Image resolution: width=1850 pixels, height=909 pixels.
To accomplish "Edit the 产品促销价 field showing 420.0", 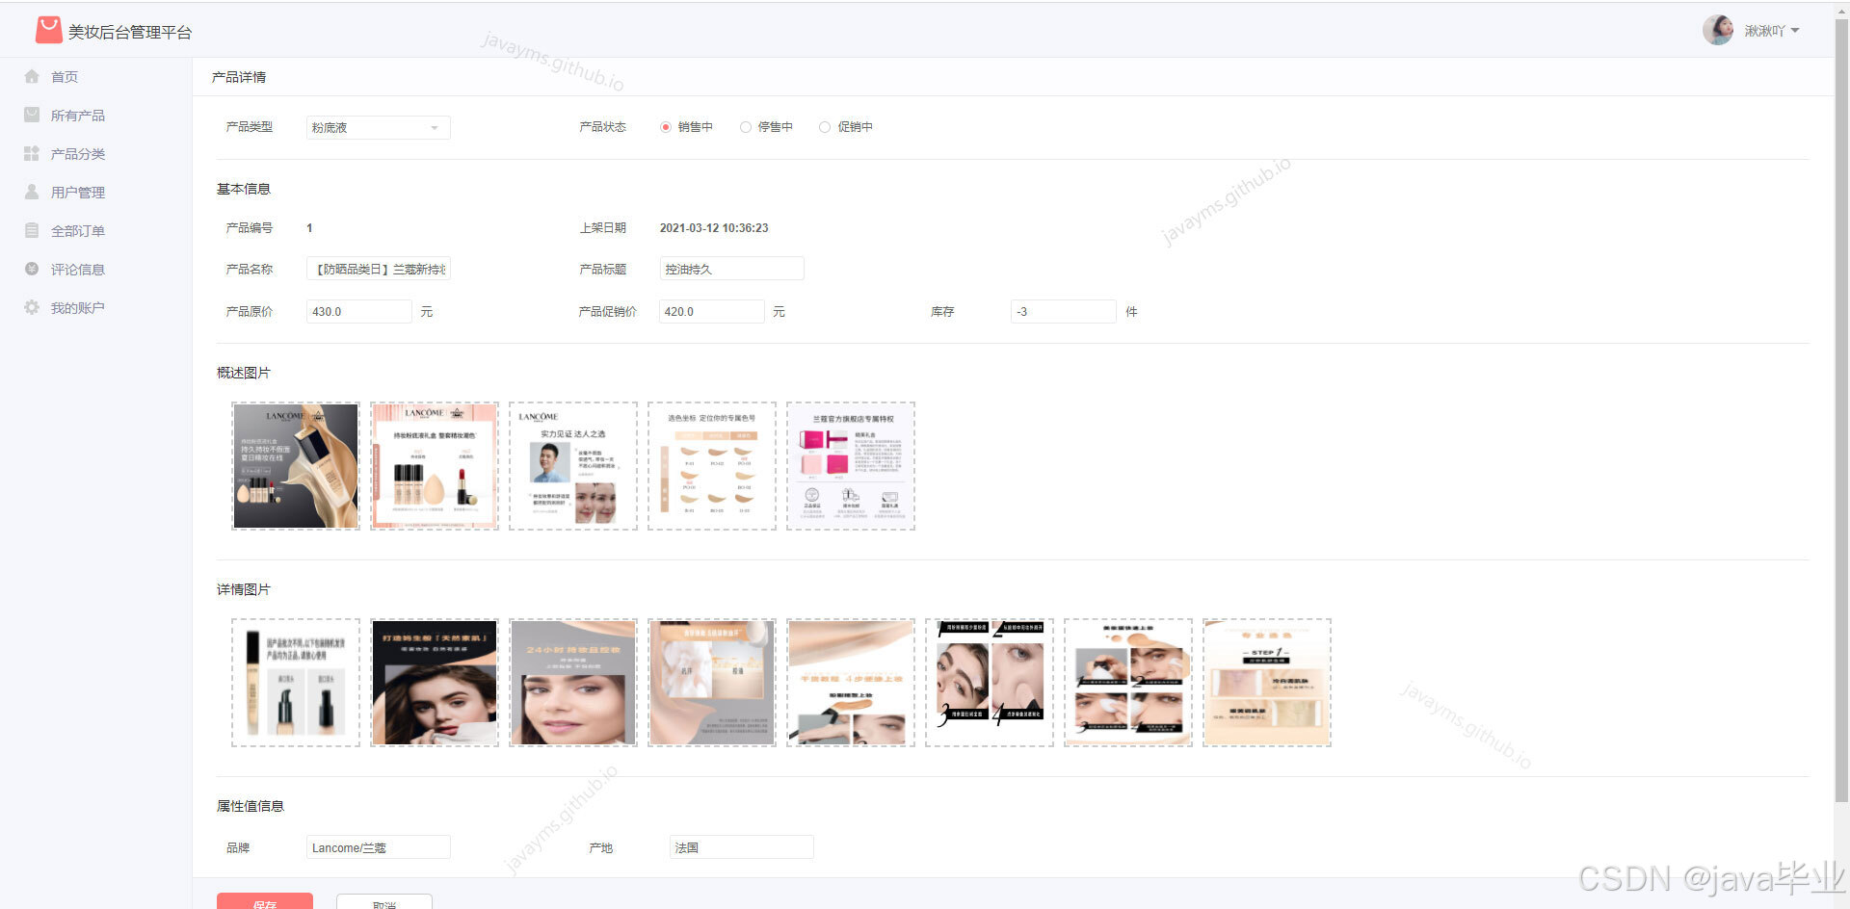I will pos(711,311).
